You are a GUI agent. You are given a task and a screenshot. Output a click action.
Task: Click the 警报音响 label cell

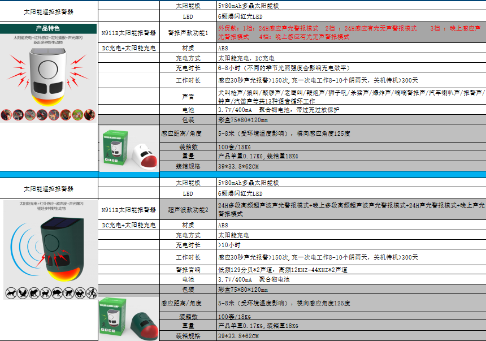tap(188, 270)
